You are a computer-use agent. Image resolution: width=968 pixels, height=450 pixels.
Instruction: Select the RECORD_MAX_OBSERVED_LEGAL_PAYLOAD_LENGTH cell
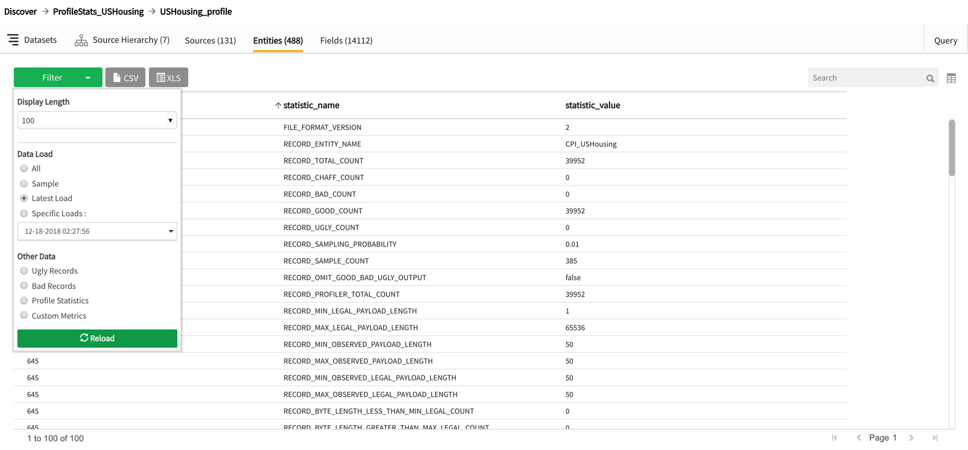click(x=371, y=394)
